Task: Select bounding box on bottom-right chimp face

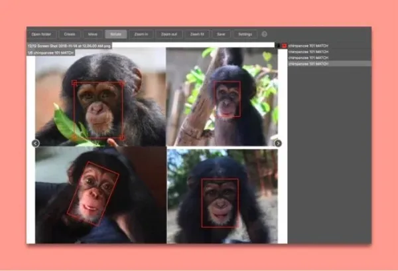Action: 220,203
